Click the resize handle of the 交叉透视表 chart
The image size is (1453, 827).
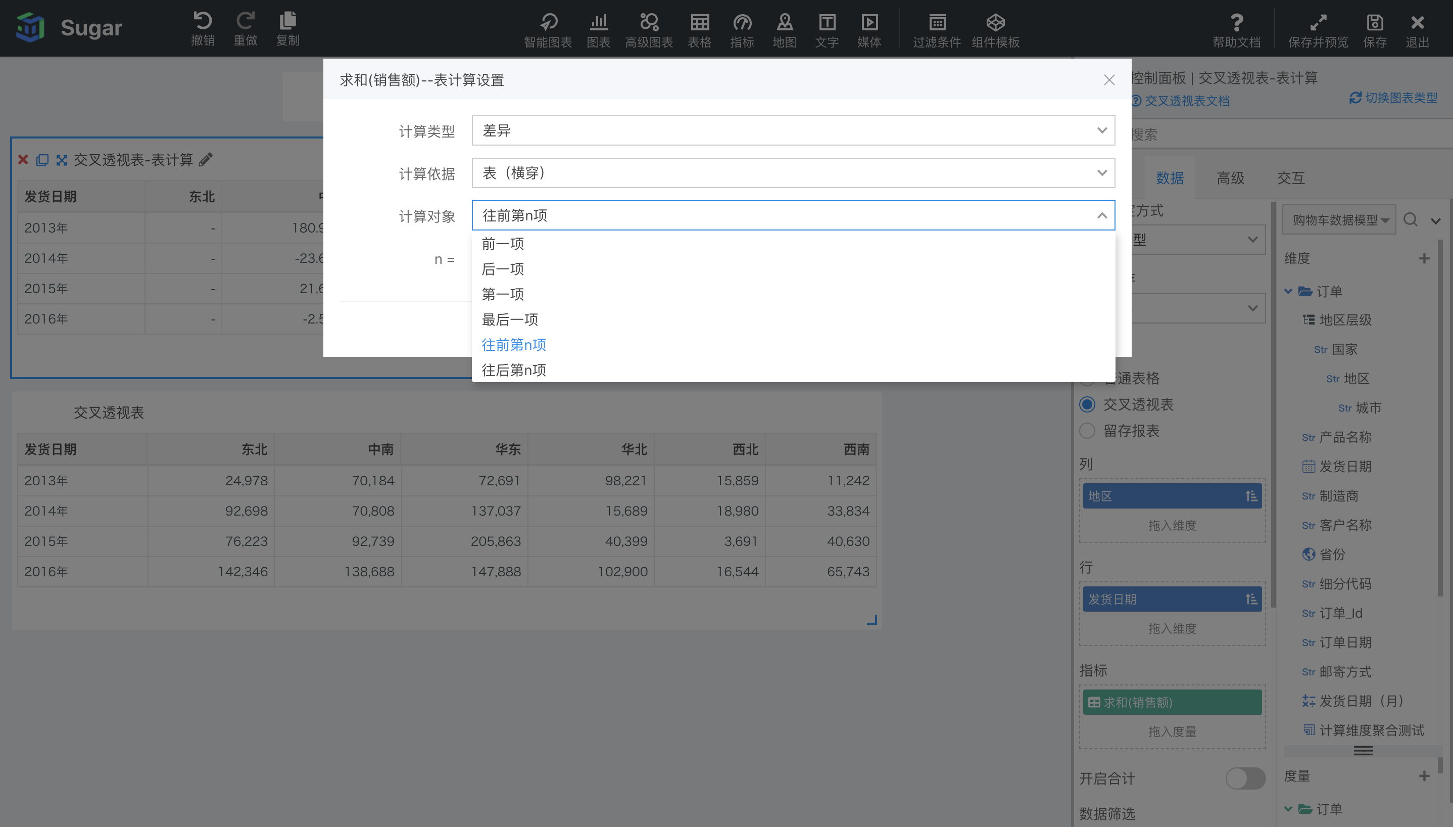click(872, 620)
